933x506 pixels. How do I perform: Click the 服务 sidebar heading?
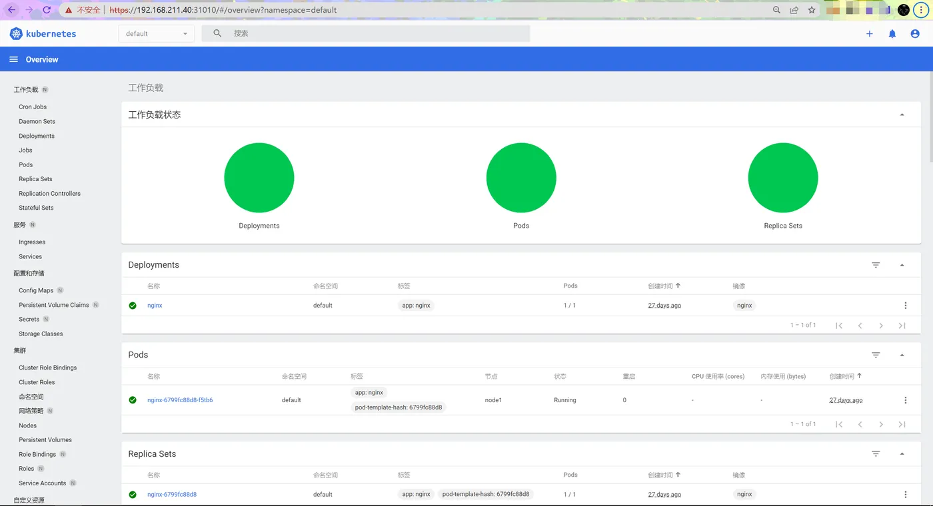(x=20, y=225)
